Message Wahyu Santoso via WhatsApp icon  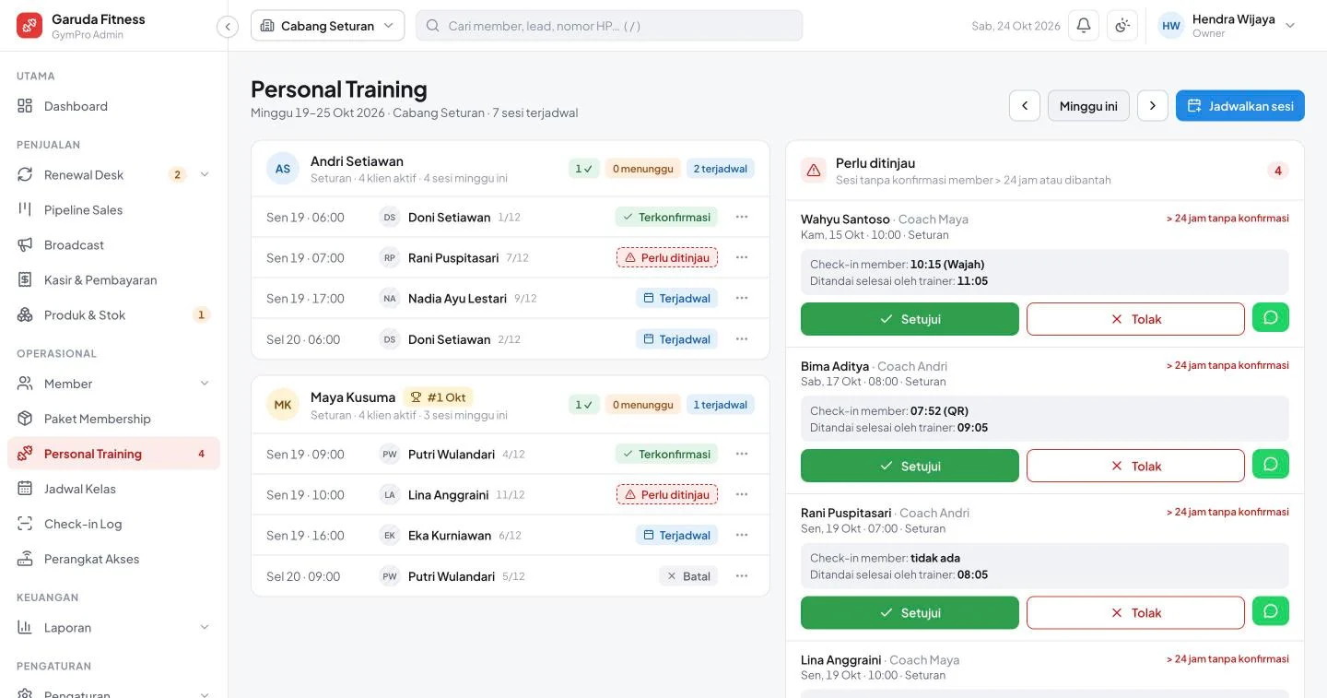pos(1271,317)
